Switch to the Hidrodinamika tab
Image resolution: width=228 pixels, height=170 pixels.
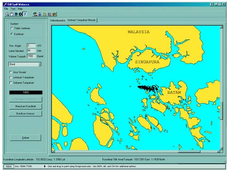coord(57,20)
